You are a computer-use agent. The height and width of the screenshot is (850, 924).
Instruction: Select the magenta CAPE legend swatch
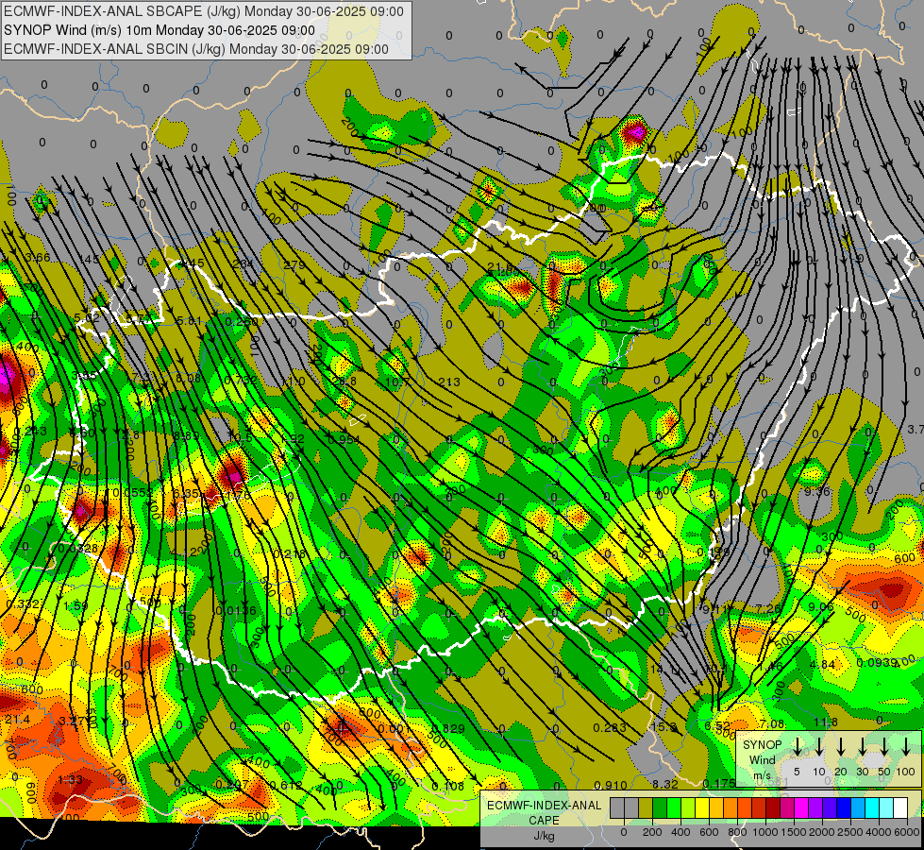coord(801,807)
